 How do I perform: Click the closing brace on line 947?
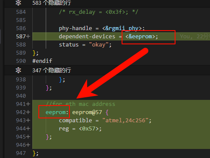point(34,153)
